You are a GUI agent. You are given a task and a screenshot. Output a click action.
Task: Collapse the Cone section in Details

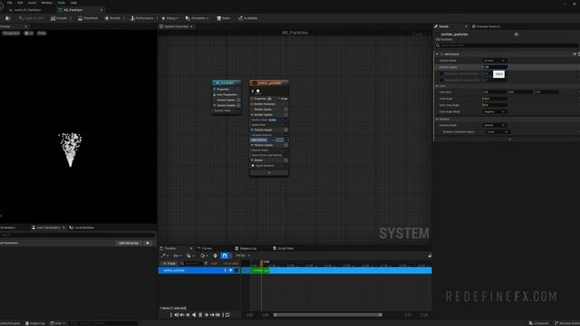click(437, 86)
